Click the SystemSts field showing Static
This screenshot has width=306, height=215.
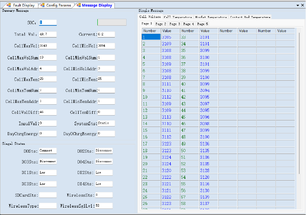pyautogui.click(x=106, y=123)
